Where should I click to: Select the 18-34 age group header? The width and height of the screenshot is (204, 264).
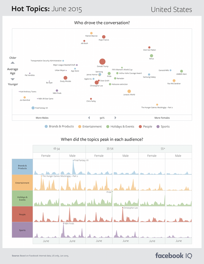(59, 149)
